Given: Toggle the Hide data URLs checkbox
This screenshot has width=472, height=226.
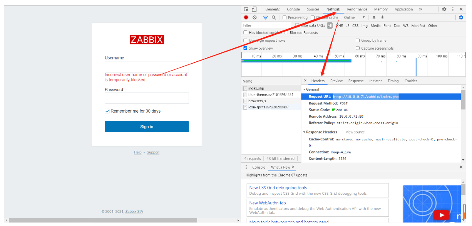Looking at the screenshot, I should point(297,25).
